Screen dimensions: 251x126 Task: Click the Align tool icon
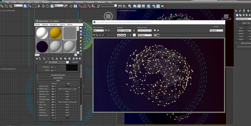pyautogui.click(x=124, y=6)
